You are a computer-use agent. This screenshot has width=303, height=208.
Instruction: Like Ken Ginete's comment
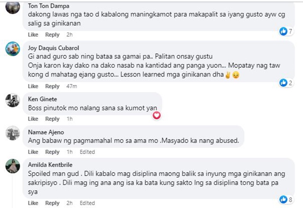[x=33, y=119]
